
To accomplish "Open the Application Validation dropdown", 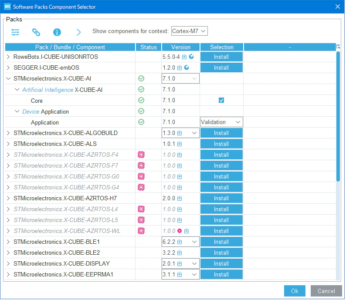I will pyautogui.click(x=221, y=122).
